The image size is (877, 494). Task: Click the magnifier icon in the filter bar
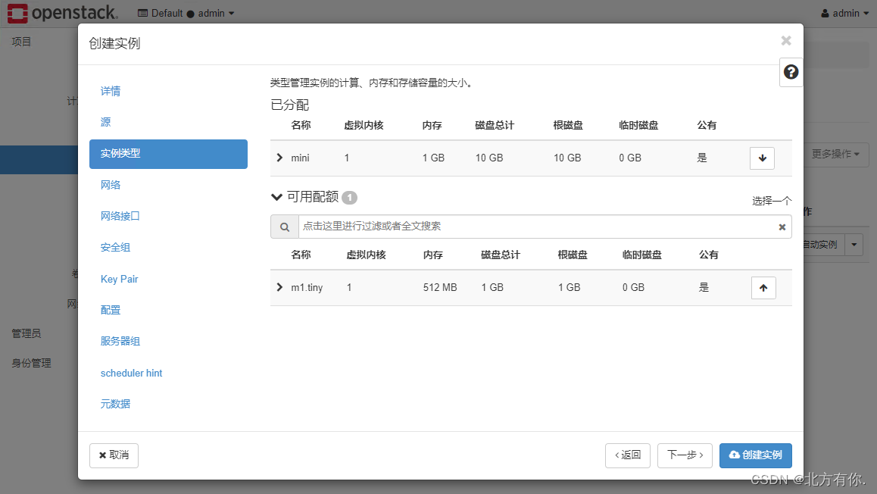click(x=284, y=226)
